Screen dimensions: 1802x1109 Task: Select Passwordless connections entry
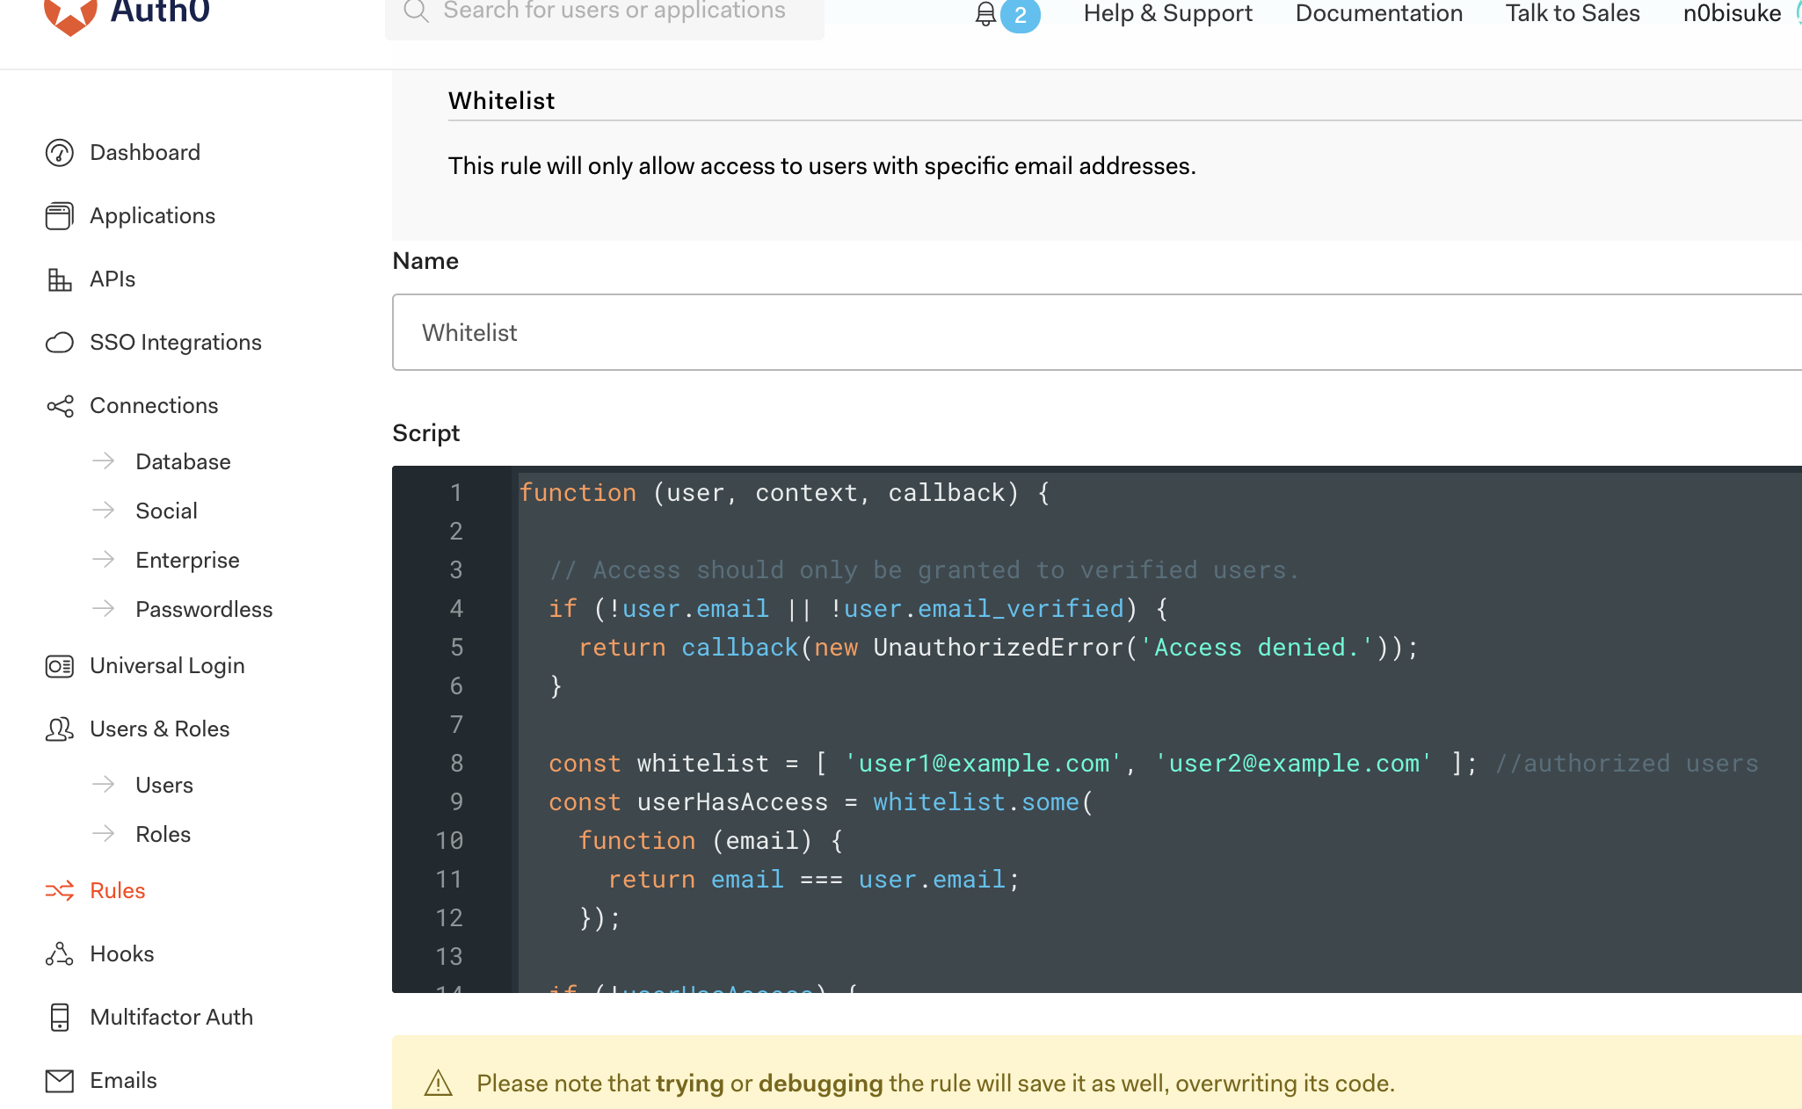coord(204,610)
